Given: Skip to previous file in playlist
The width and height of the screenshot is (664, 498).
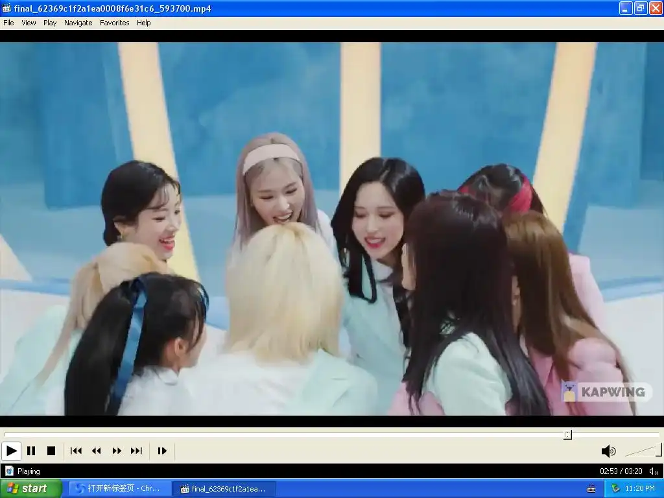Looking at the screenshot, I should [x=77, y=451].
